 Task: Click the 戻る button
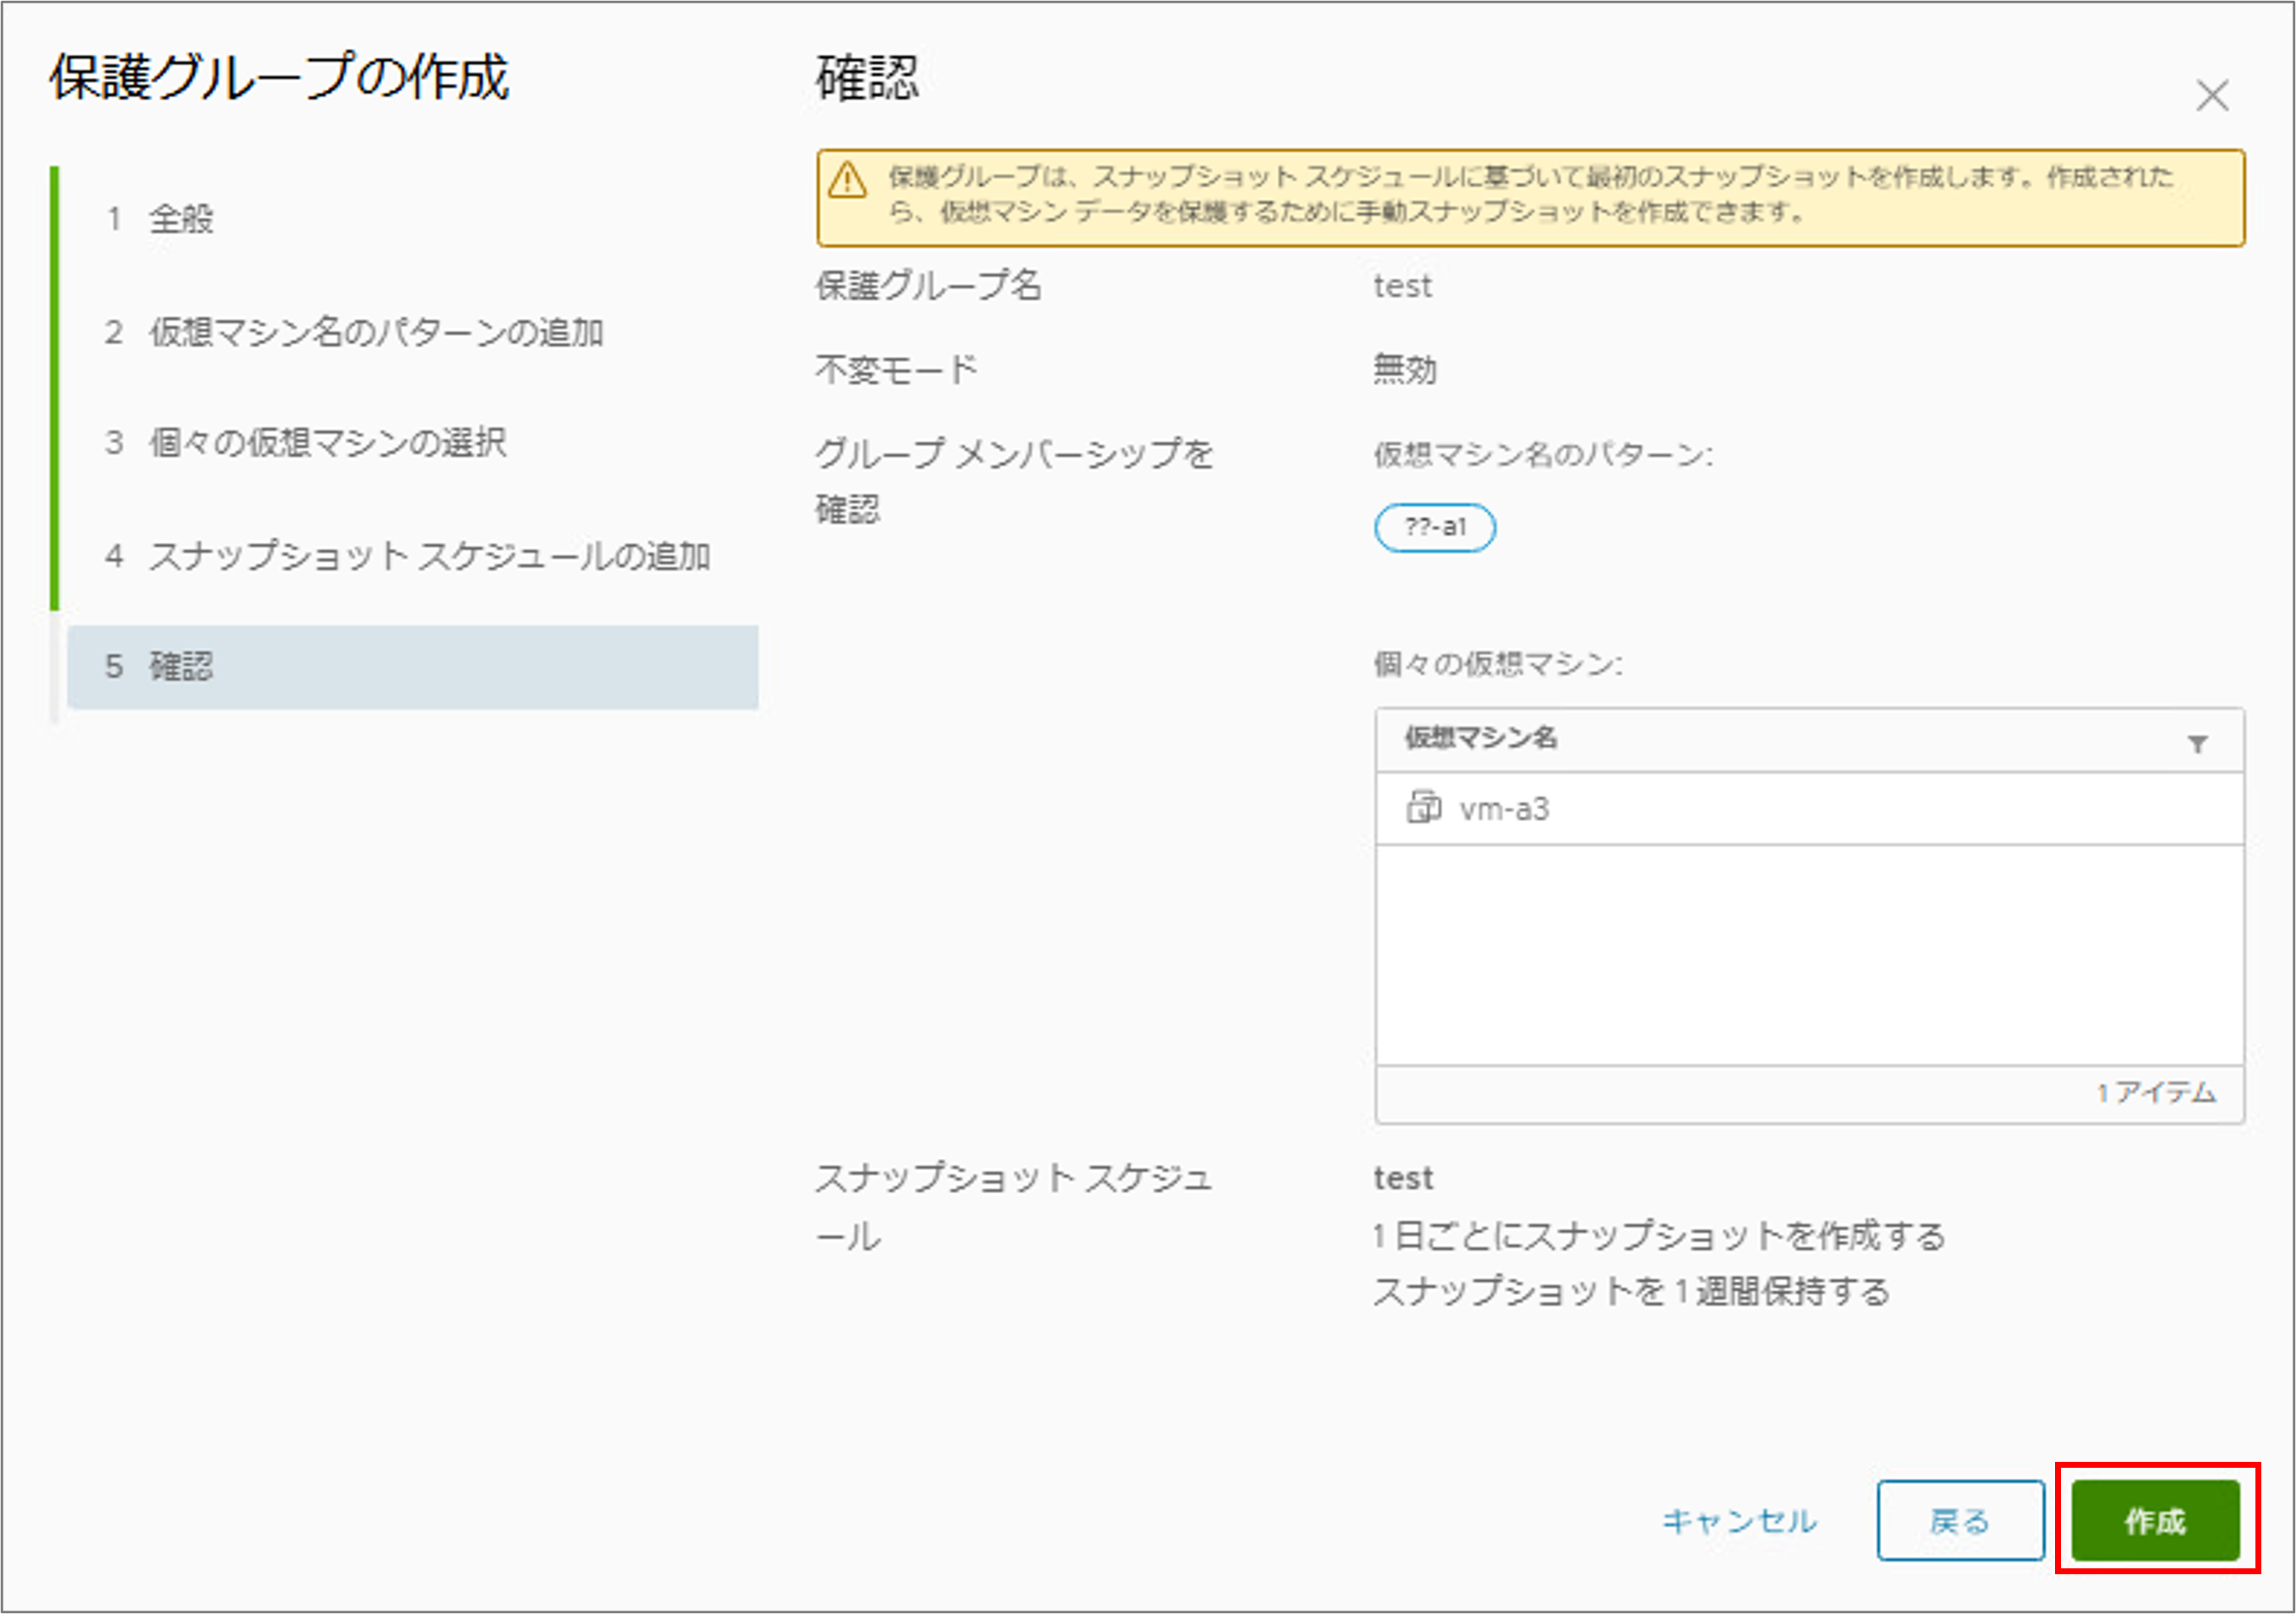click(x=1960, y=1521)
